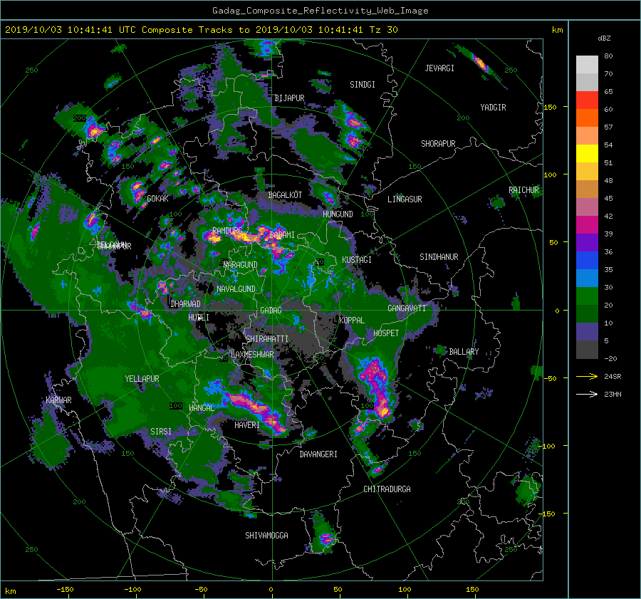The height and width of the screenshot is (599, 641).
Task: Click the -150 tick on bottom axis
Action: (x=65, y=589)
